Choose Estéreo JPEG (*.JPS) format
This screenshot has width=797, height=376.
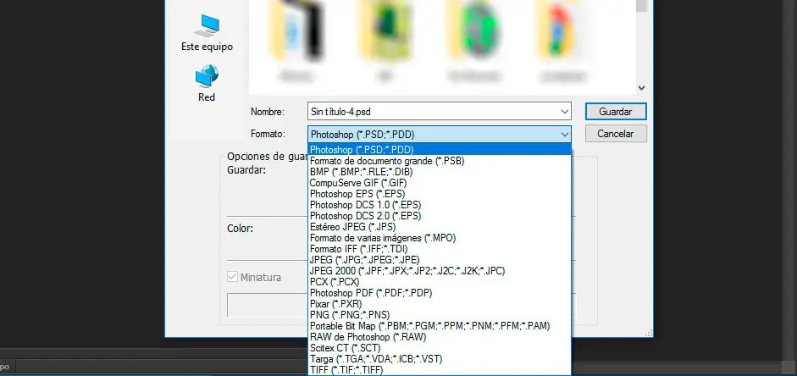click(x=440, y=227)
